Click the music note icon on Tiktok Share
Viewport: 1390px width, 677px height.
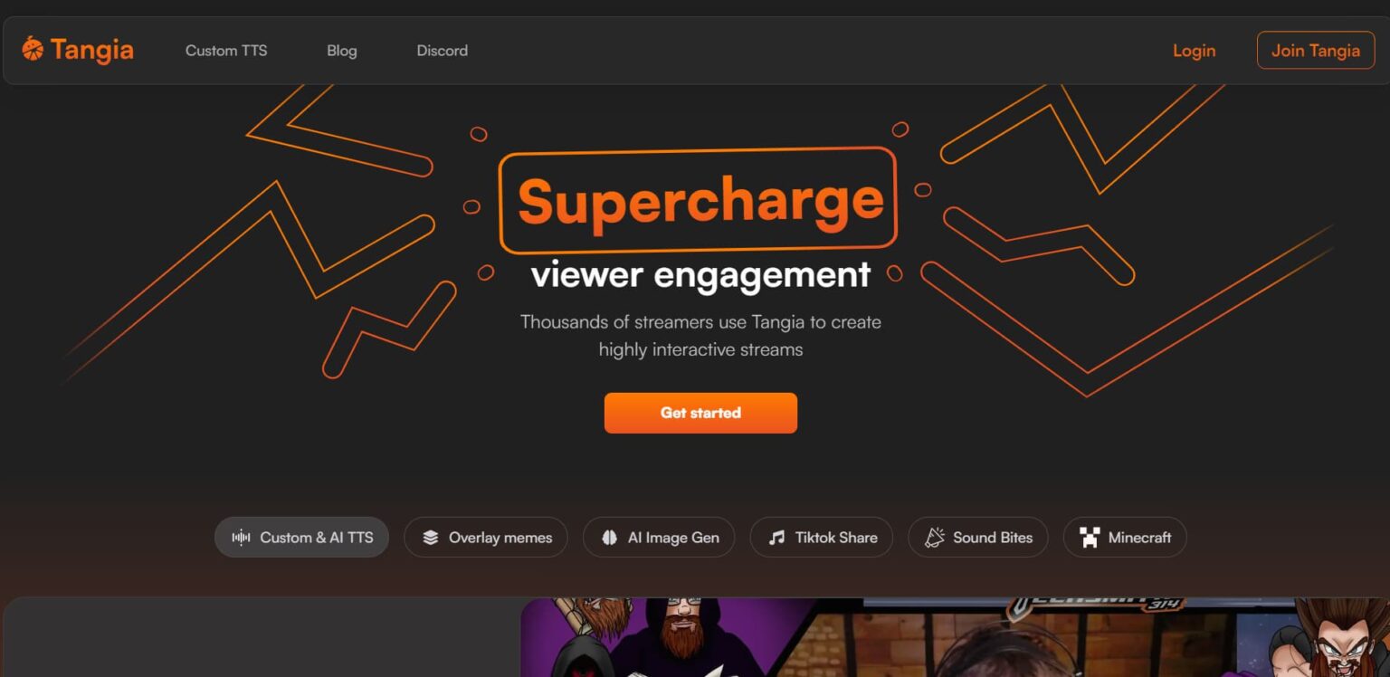click(776, 538)
